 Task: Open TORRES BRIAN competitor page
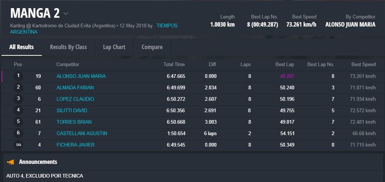pyautogui.click(x=74, y=122)
